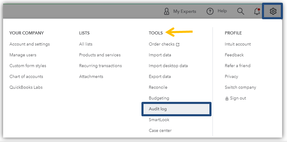Viewport: 287px width, 142px height.
Task: Click Sign out
Action: click(238, 98)
